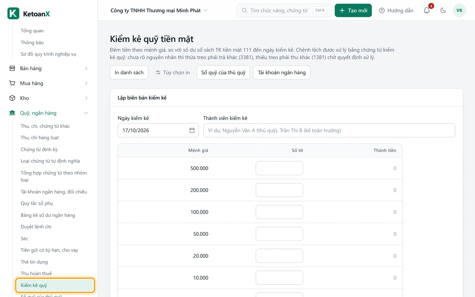This screenshot has height=297, width=475.
Task: Click the Tạo mới button
Action: pos(353,10)
